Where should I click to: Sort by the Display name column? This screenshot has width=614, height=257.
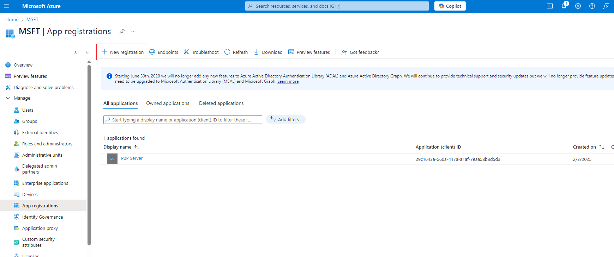tap(121, 147)
